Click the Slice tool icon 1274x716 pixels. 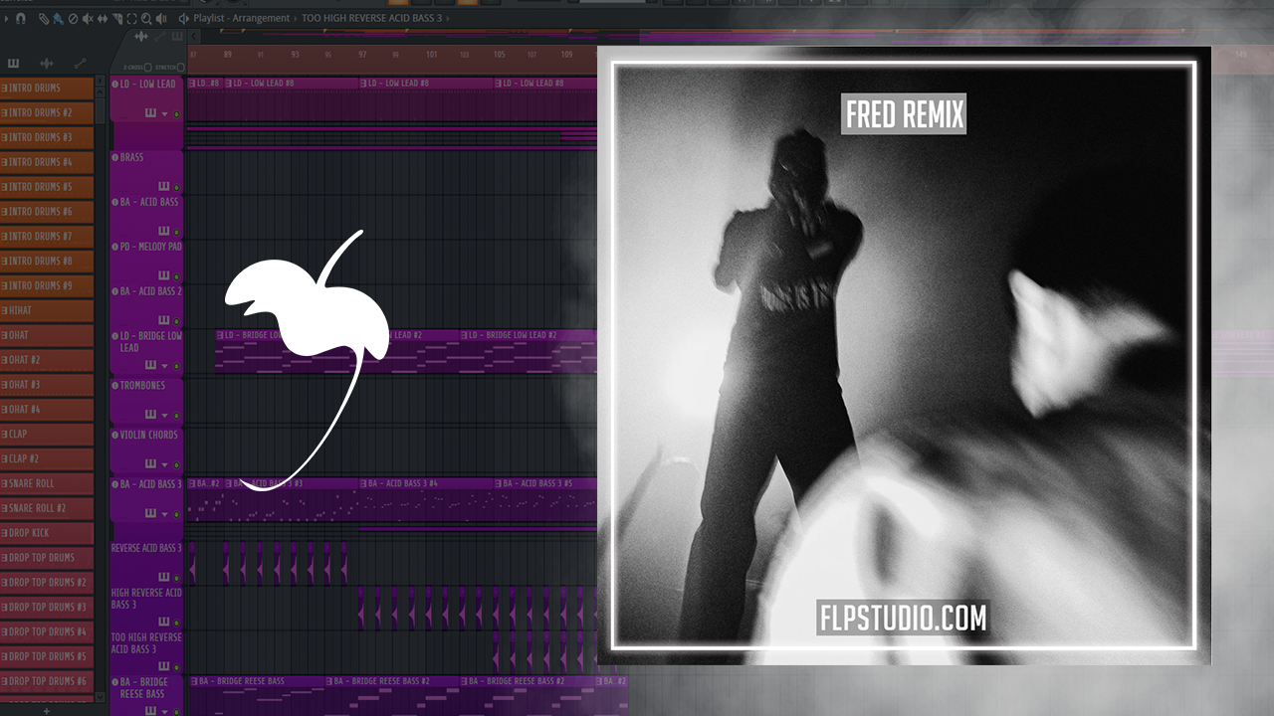[x=118, y=19]
